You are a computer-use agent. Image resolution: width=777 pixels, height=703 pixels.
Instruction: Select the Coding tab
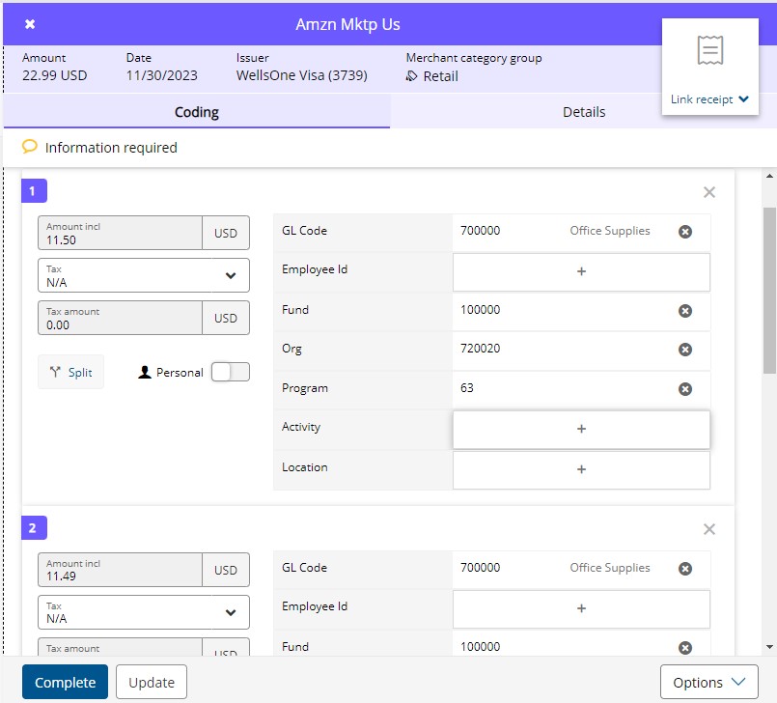(x=196, y=112)
